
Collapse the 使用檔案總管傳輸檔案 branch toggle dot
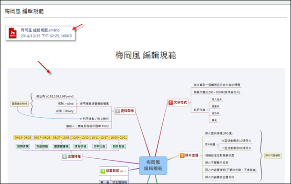tap(77, 104)
